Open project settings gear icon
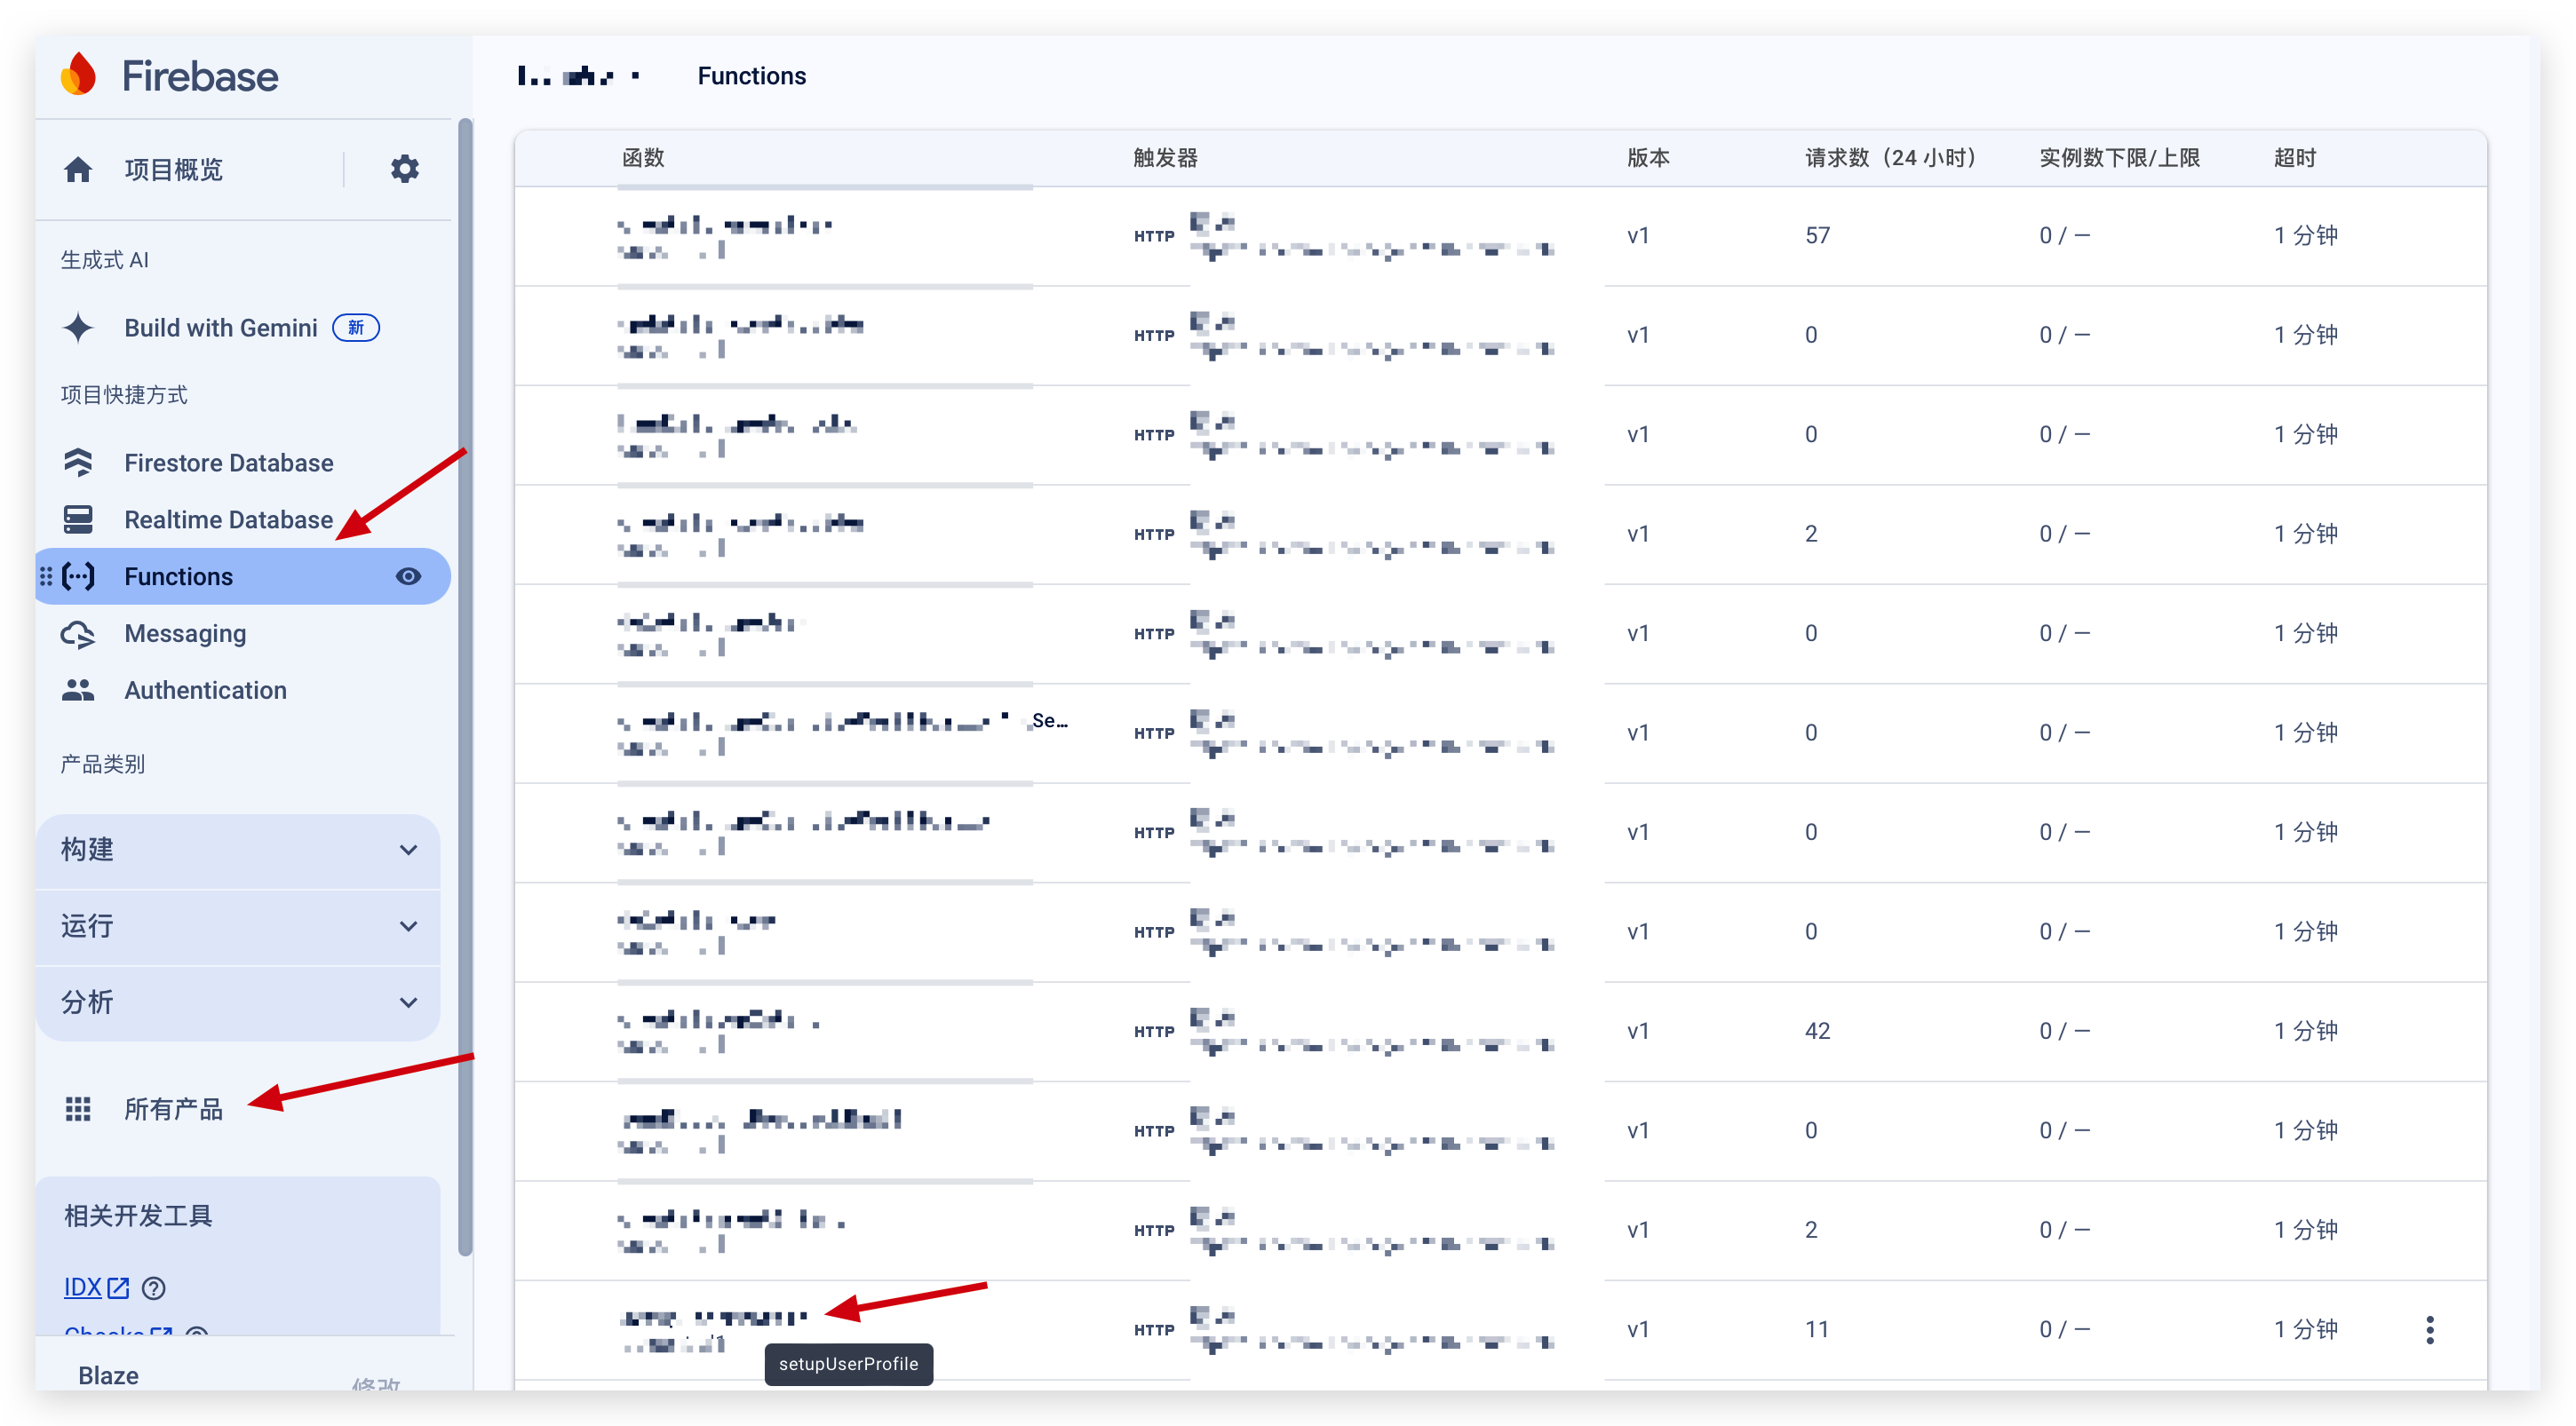2576x1426 pixels. pos(404,169)
